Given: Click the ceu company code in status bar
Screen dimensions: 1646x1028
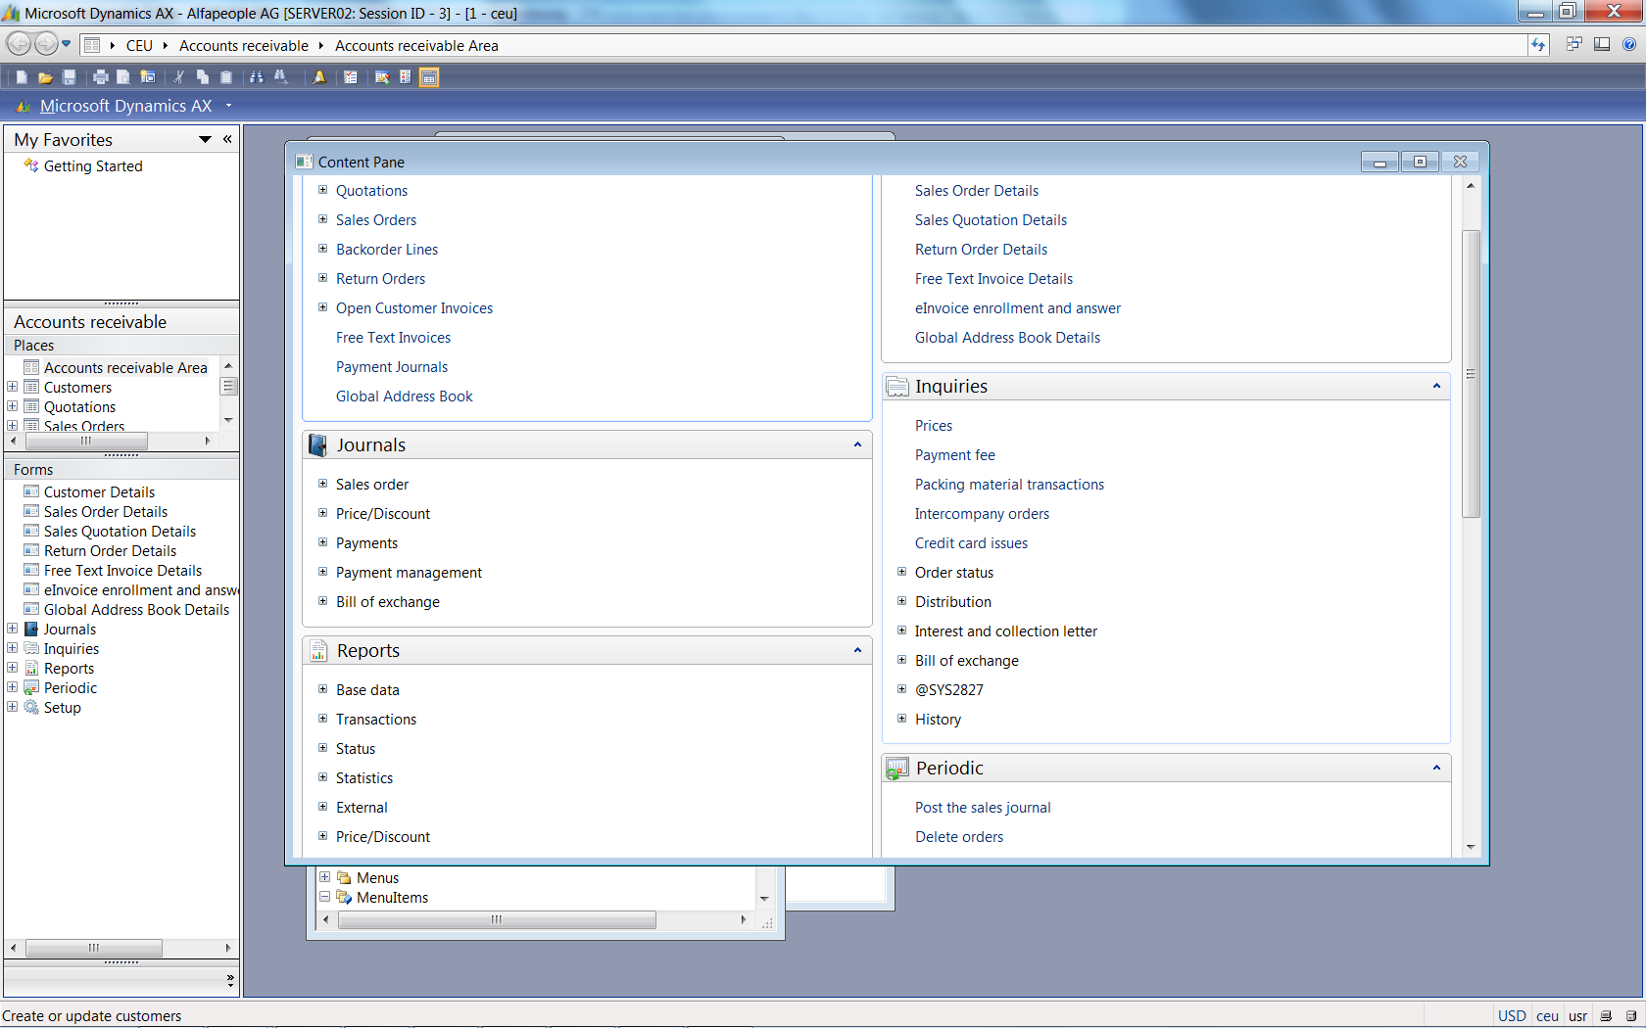Looking at the screenshot, I should coord(1547,1016).
